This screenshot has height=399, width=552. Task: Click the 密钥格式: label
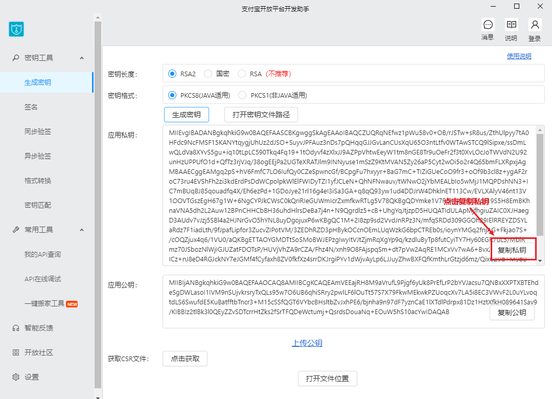pyautogui.click(x=123, y=96)
